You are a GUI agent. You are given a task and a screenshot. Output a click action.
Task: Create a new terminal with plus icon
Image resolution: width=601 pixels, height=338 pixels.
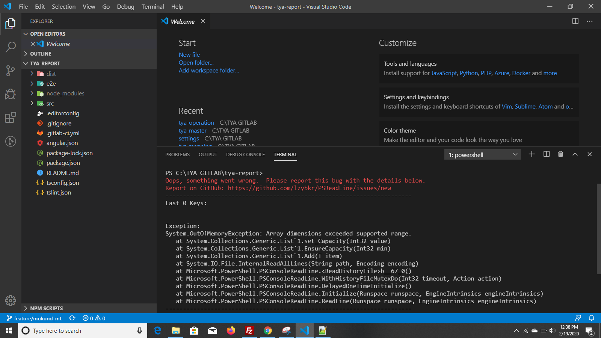pyautogui.click(x=532, y=154)
